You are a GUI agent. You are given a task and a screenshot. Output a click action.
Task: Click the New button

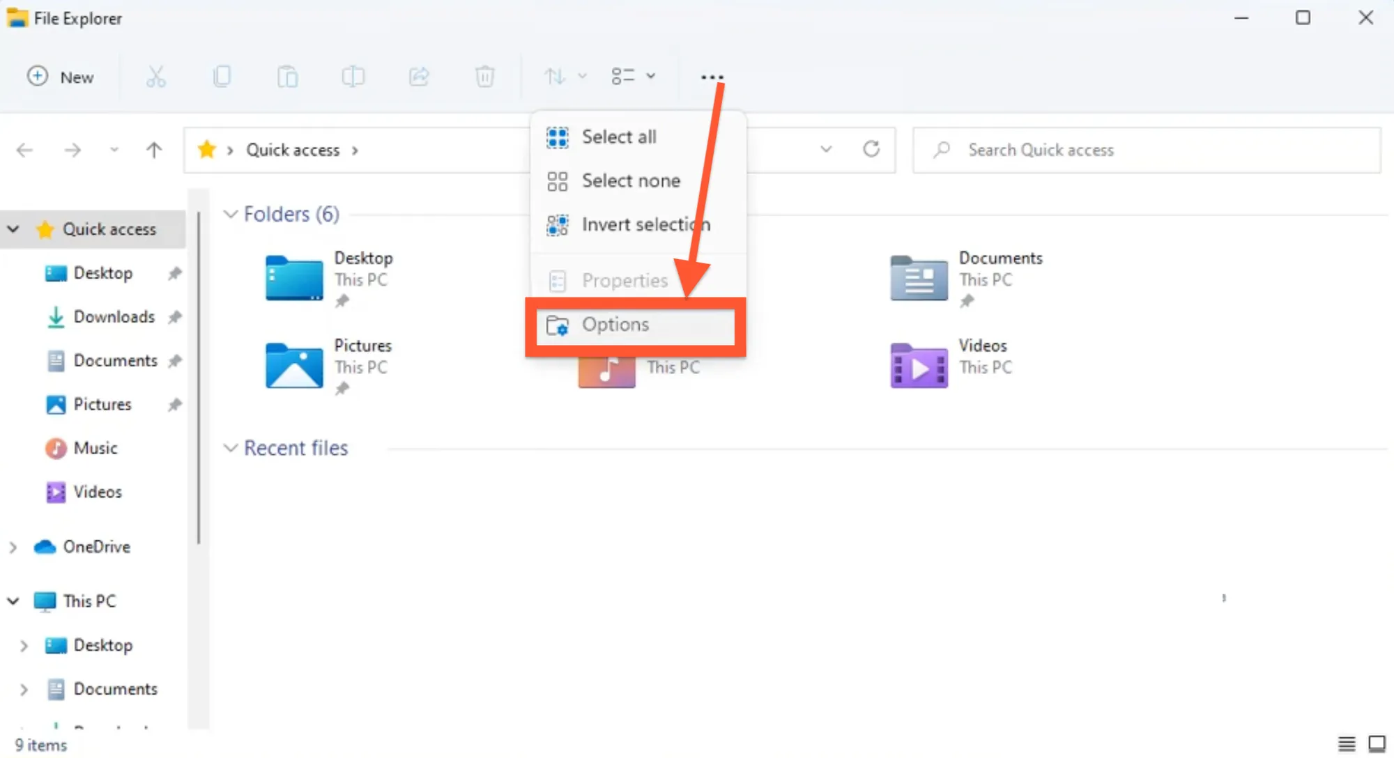click(61, 77)
